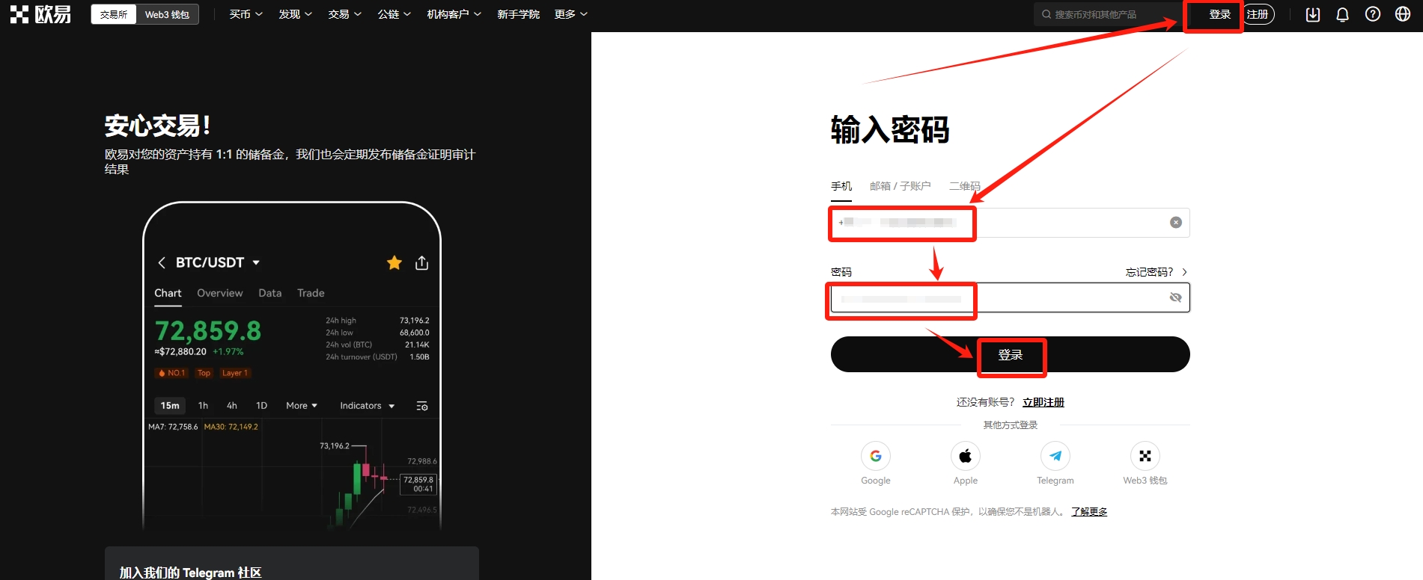Screen dimensions: 1423x580
Task: Focus the phone number input field
Action: [x=1011, y=223]
